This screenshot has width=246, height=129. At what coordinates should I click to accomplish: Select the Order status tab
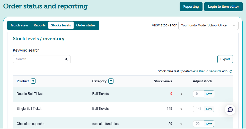pyautogui.click(x=86, y=25)
